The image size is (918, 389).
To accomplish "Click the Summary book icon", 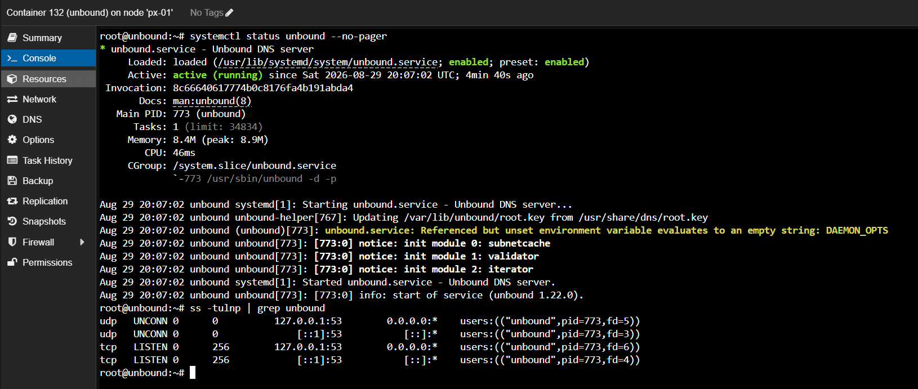I will pyautogui.click(x=12, y=38).
